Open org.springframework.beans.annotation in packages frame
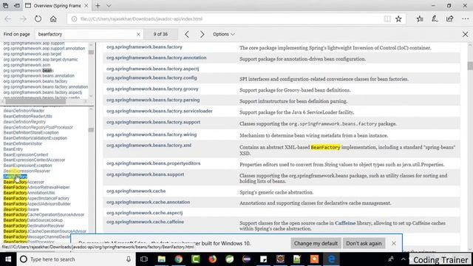 38,75
